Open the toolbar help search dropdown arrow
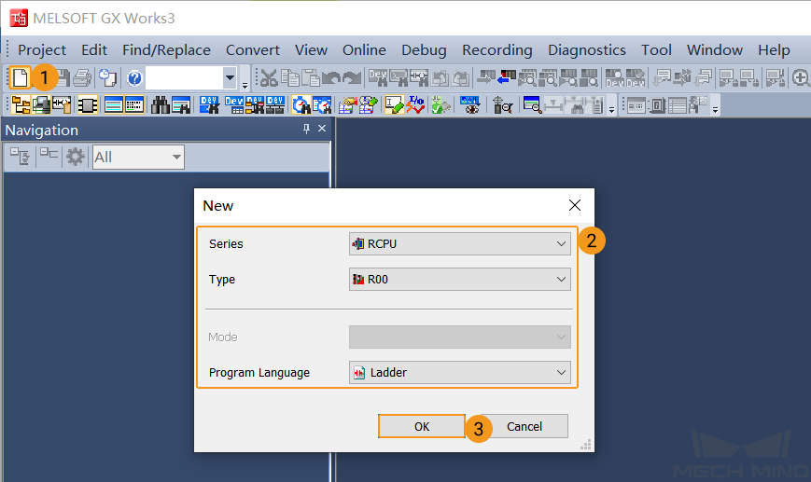The height and width of the screenshot is (482, 811). [230, 78]
